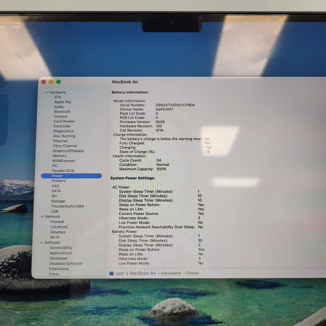Click the Software category label
This screenshot has height=326, width=326.
coord(52,243)
